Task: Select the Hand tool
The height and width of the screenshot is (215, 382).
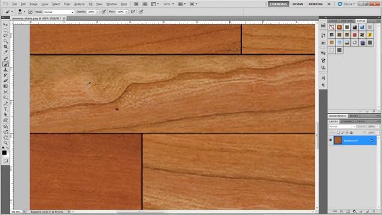Action: coord(5,137)
